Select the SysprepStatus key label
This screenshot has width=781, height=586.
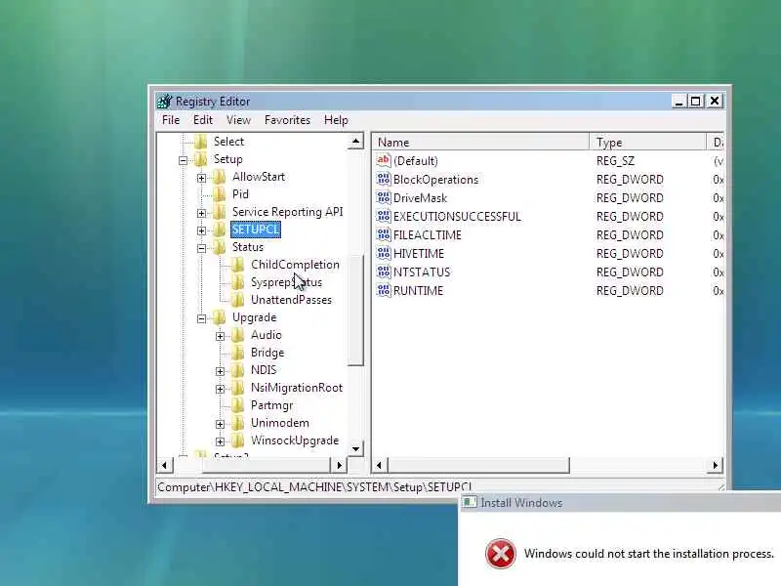[x=286, y=282]
